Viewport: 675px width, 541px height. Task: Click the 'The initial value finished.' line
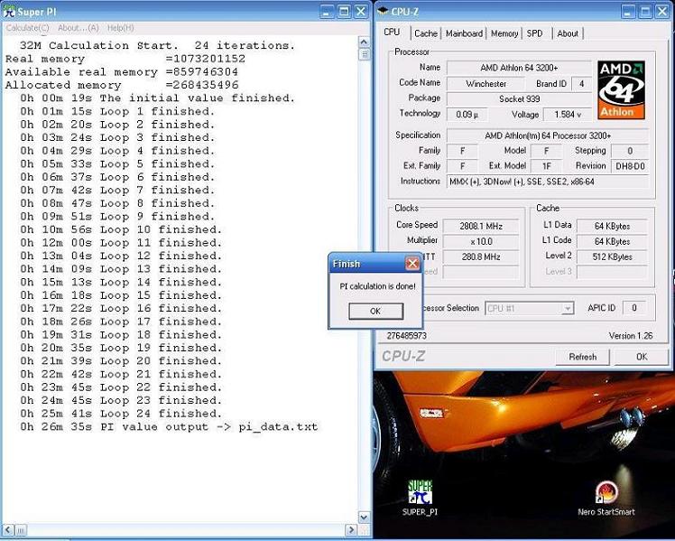point(157,98)
